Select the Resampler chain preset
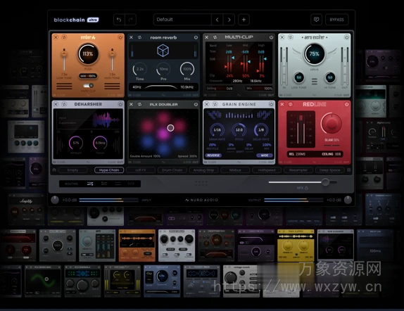The width and height of the screenshot is (404, 311). [298, 170]
